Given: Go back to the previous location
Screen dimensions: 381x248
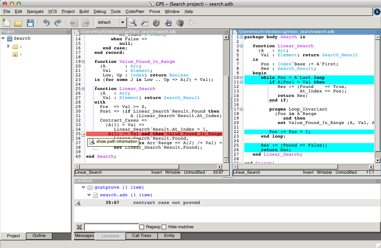Looking at the screenshot, I should [x=74, y=23].
